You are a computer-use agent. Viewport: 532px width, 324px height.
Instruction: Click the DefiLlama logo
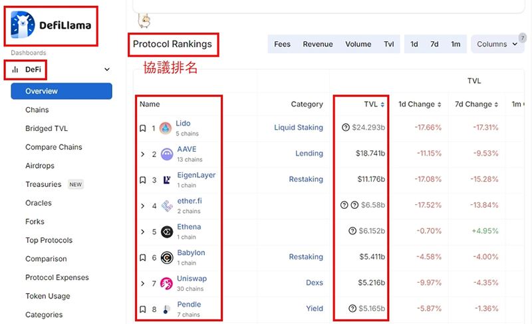(x=51, y=25)
